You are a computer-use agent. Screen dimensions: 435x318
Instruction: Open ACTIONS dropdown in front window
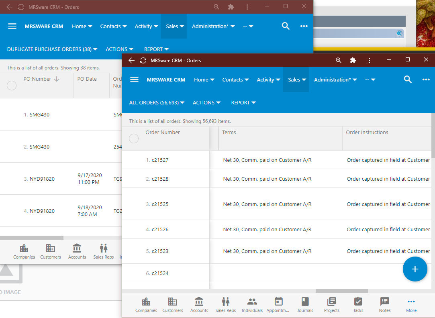207,102
